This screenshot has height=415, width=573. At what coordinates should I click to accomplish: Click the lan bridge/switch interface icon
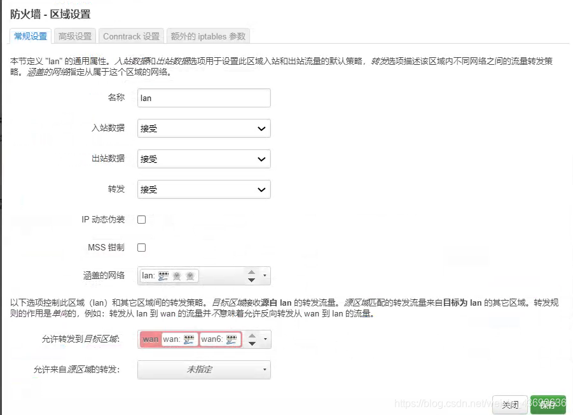[x=163, y=276]
